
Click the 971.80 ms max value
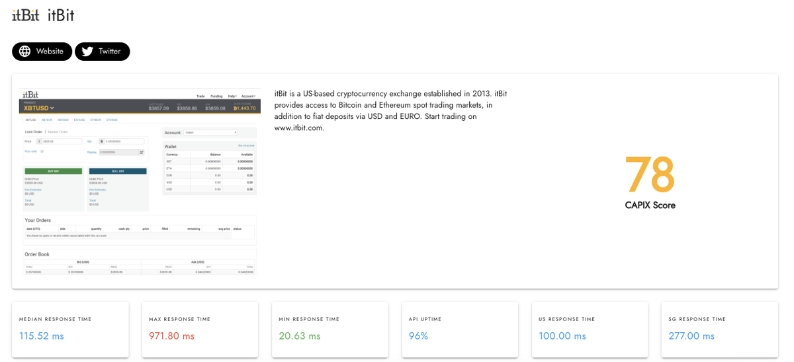(171, 336)
